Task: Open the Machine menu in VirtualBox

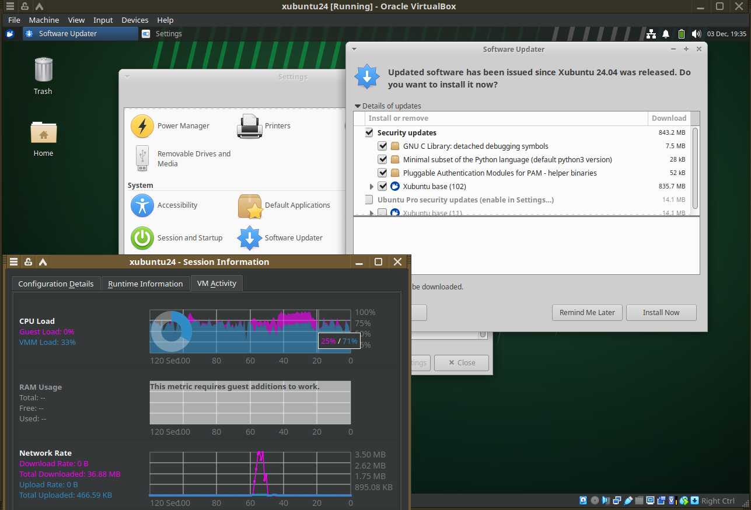Action: [x=44, y=20]
